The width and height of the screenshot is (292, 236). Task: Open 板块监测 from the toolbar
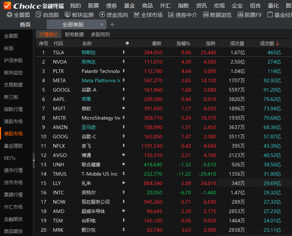point(68,15)
